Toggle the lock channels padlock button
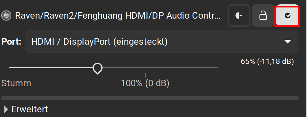The width and height of the screenshot is (307, 117). coord(263,16)
